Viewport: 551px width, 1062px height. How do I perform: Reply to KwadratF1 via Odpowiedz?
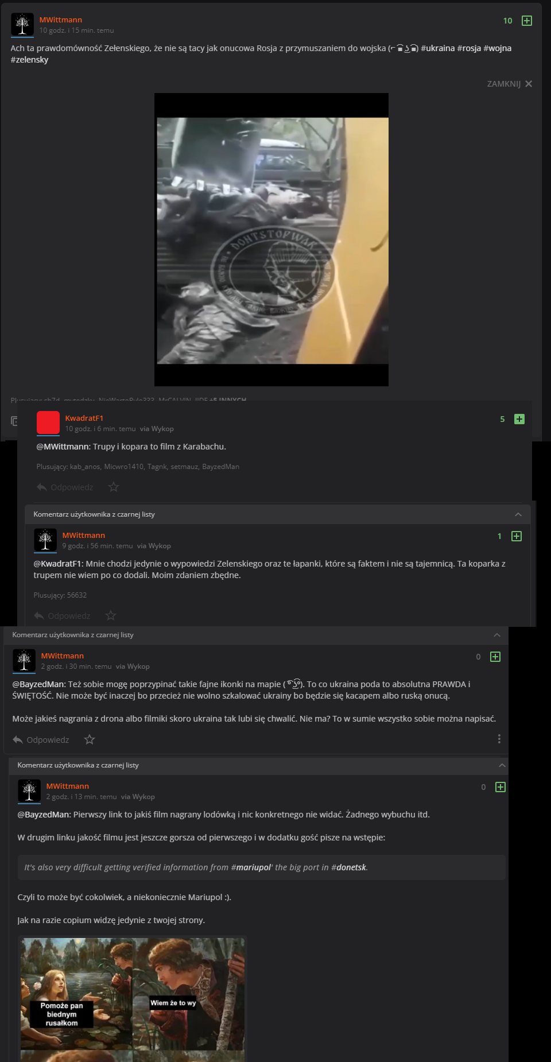[x=65, y=487]
